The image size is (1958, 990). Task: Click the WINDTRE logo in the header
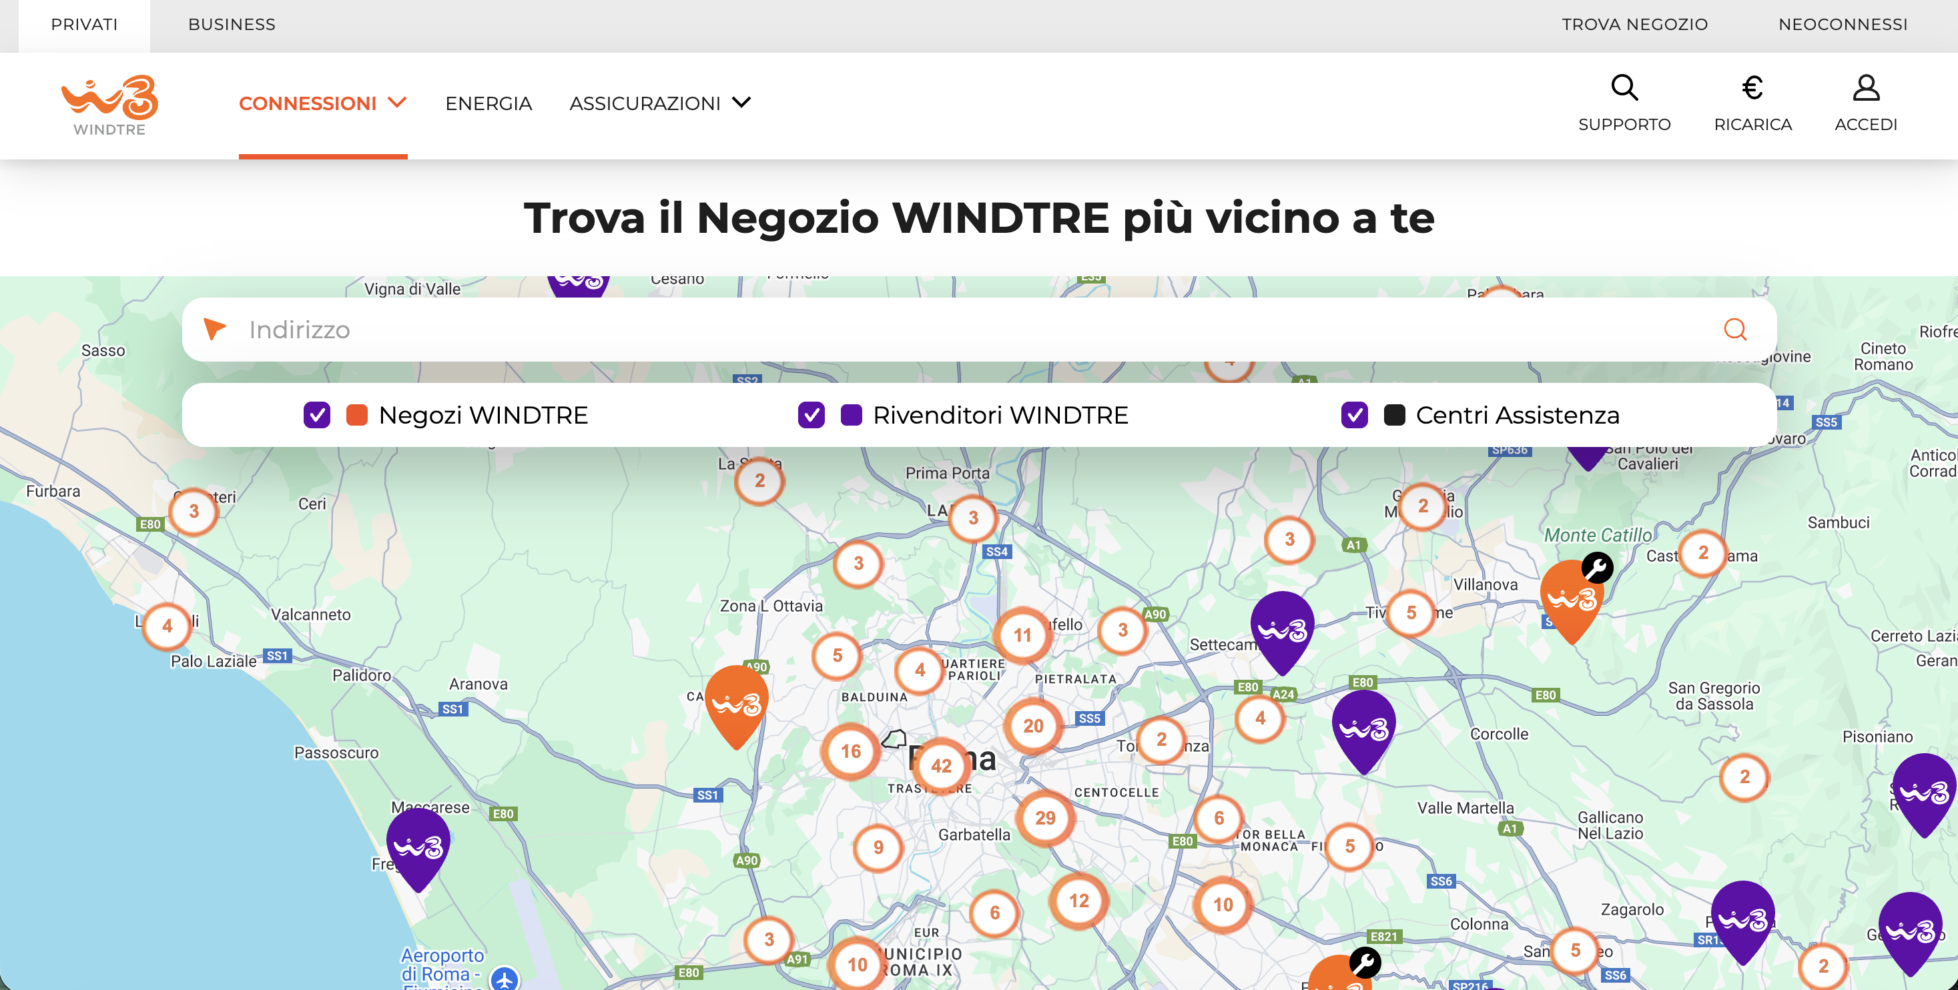[107, 105]
